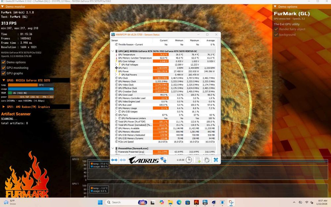This screenshot has width=331, height=207.
Task: Click the HWiNFO title bar app icon
Action: (x=113, y=34)
